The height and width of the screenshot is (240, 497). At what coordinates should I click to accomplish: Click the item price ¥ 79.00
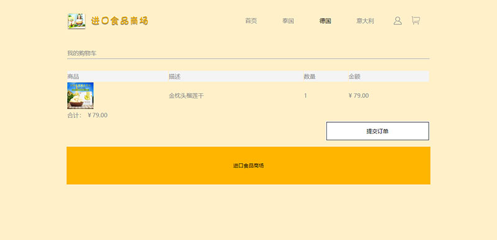coord(358,96)
